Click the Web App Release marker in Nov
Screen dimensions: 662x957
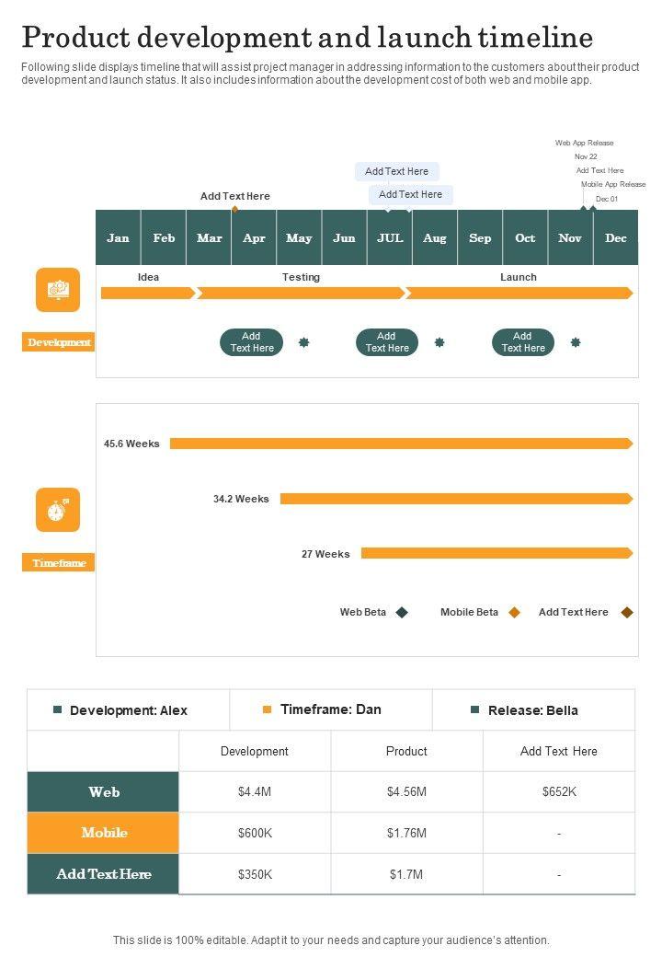pos(583,209)
